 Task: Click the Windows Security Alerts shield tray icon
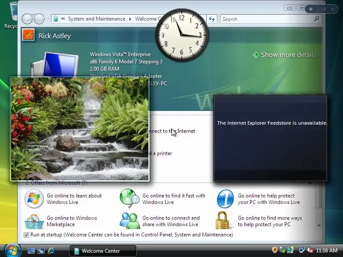[x=274, y=250]
